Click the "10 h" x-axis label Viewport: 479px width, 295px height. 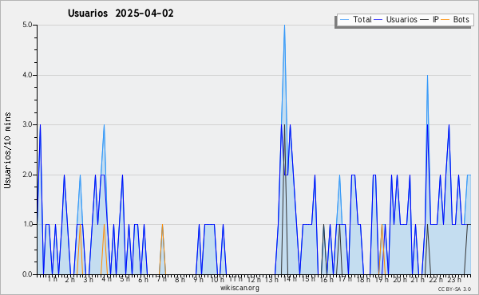[x=217, y=279]
